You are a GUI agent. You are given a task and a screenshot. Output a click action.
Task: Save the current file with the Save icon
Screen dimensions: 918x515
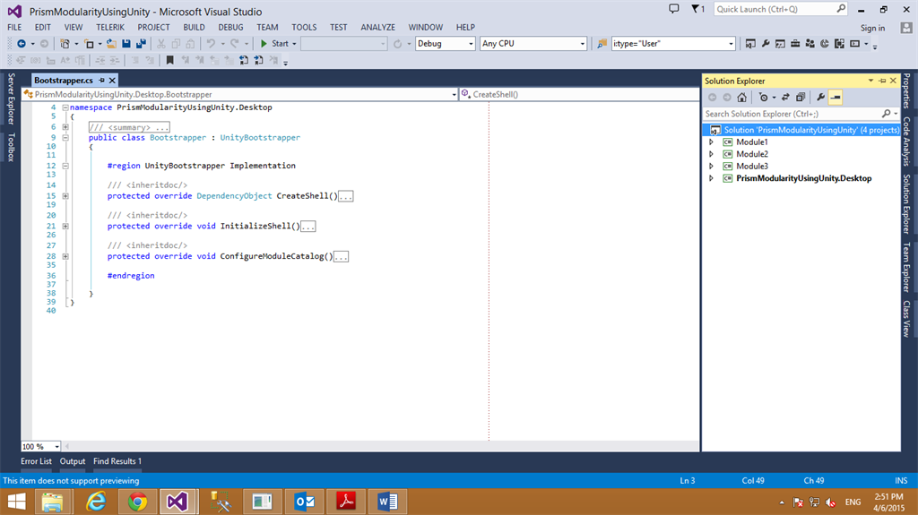(x=126, y=44)
